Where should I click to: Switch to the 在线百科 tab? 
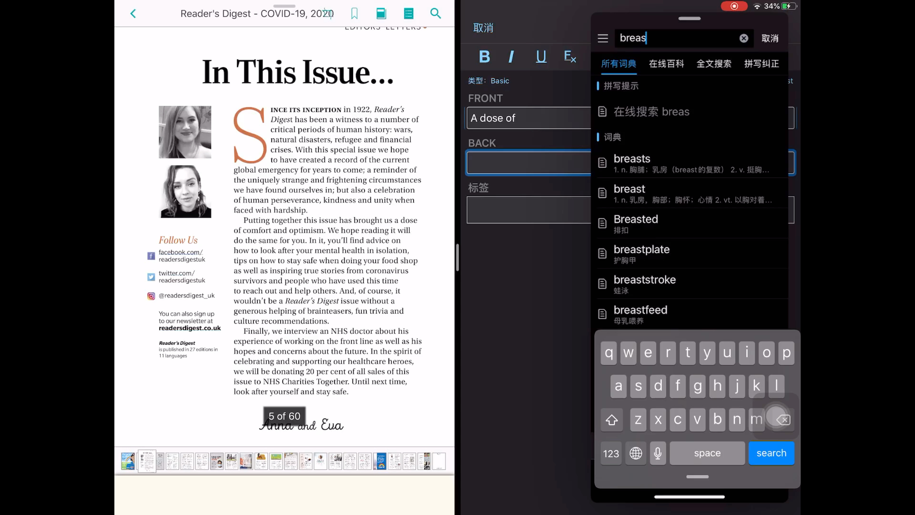666,63
